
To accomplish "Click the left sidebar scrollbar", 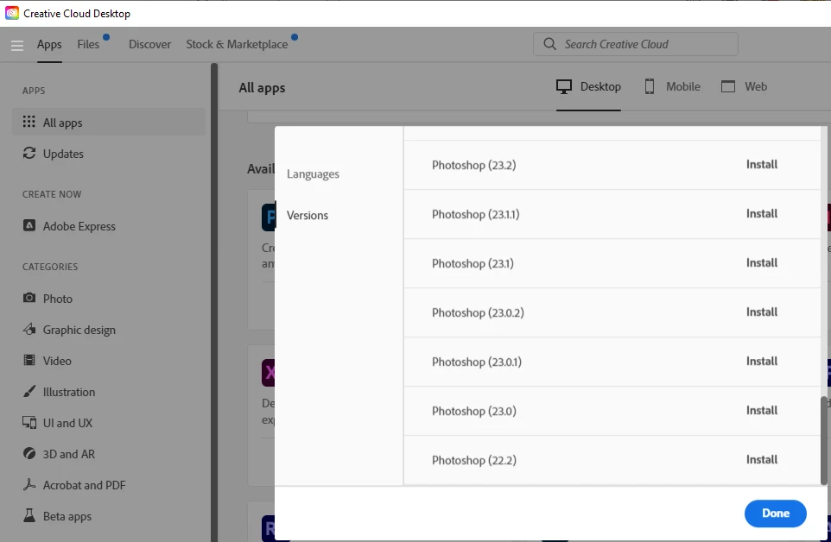I will [214, 302].
